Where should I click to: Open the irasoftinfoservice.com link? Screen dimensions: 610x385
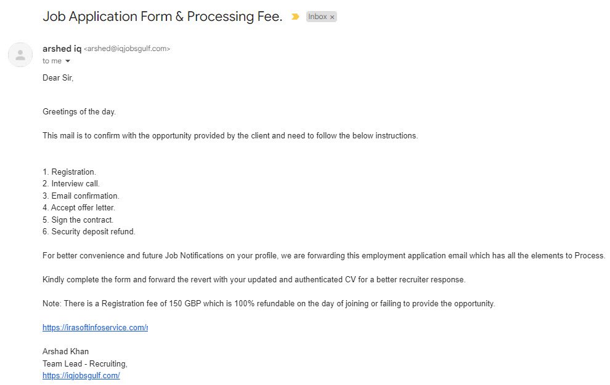tap(95, 328)
